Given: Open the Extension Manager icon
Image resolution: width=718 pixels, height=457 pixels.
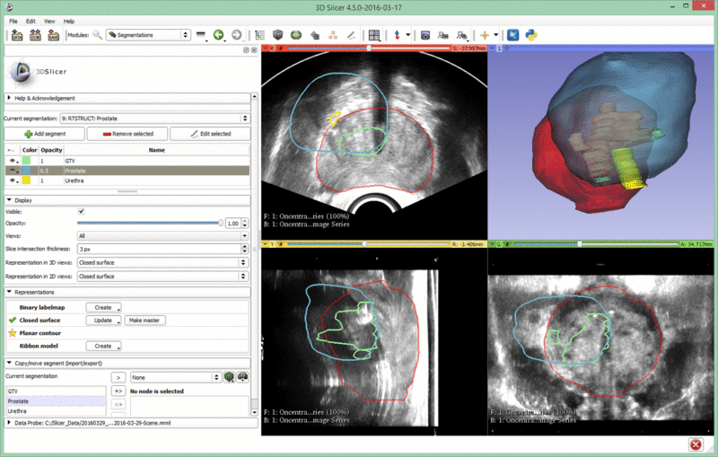Looking at the screenshot, I should 512,35.
